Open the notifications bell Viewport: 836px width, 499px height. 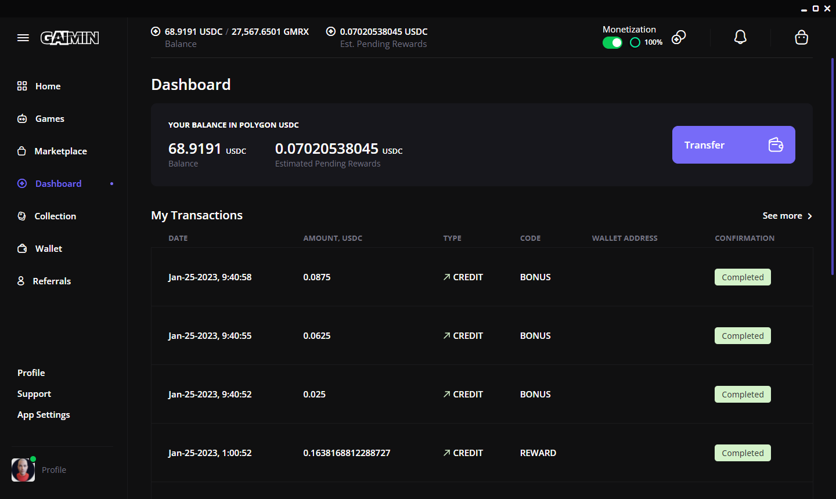(740, 38)
